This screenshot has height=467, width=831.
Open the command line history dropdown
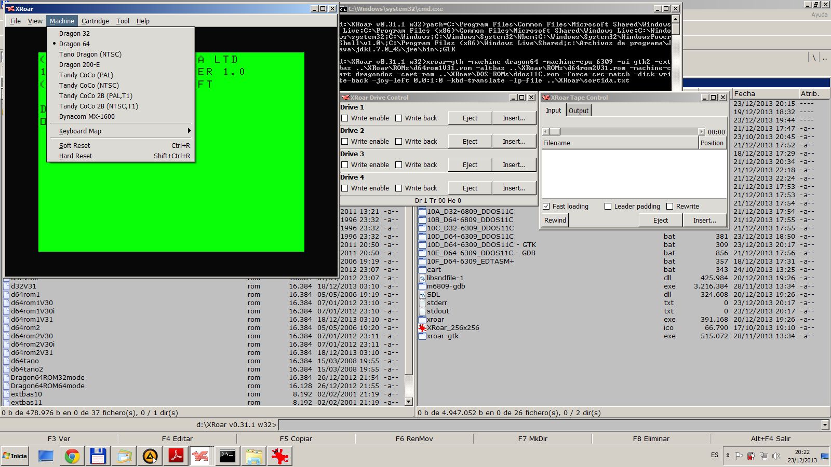pyautogui.click(x=825, y=425)
